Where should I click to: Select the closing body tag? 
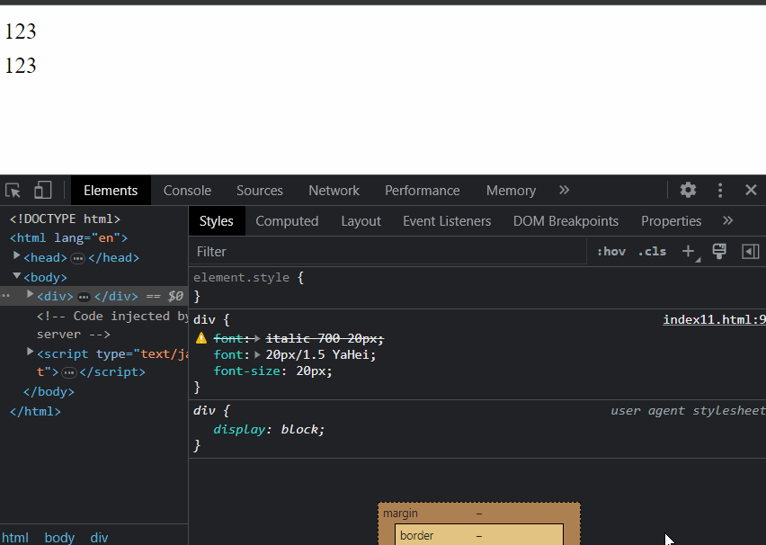coord(49,391)
